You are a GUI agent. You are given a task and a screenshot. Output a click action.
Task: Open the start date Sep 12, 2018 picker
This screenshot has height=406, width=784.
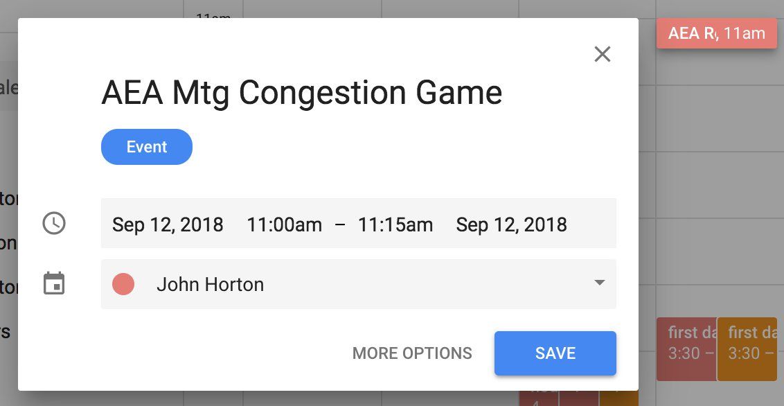168,224
